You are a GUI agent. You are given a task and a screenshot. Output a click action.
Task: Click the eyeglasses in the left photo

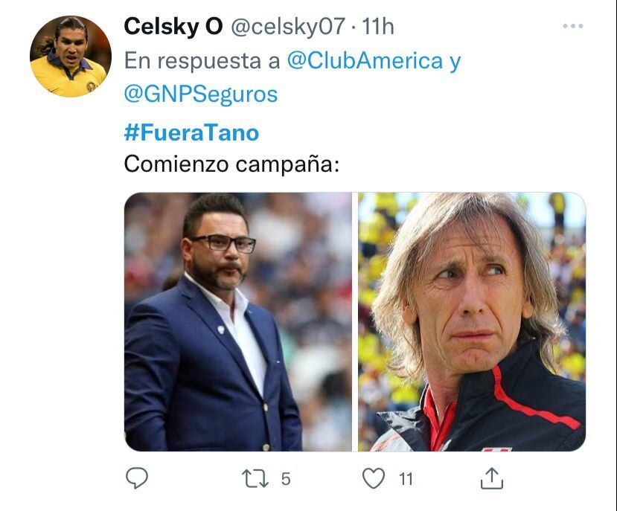pos(222,243)
